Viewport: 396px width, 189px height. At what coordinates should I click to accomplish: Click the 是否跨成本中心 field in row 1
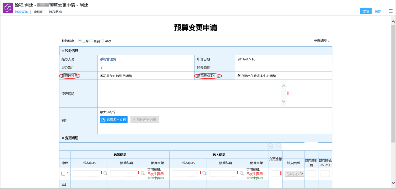(325, 174)
